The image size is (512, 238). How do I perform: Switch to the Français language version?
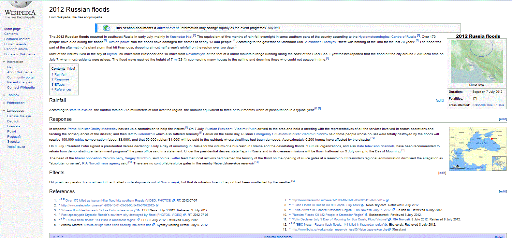pyautogui.click(x=13, y=126)
